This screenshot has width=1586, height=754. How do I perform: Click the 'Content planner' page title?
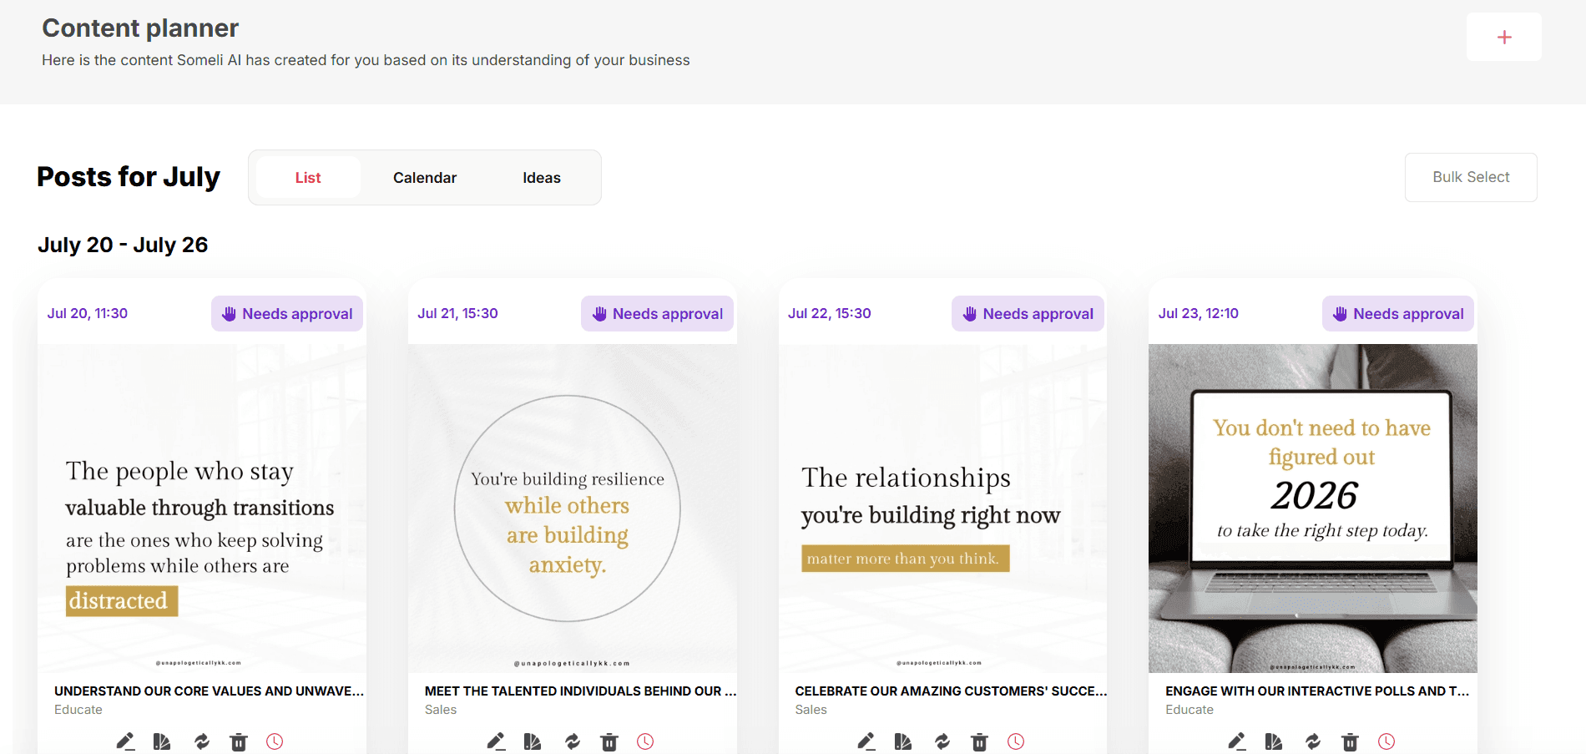click(140, 28)
